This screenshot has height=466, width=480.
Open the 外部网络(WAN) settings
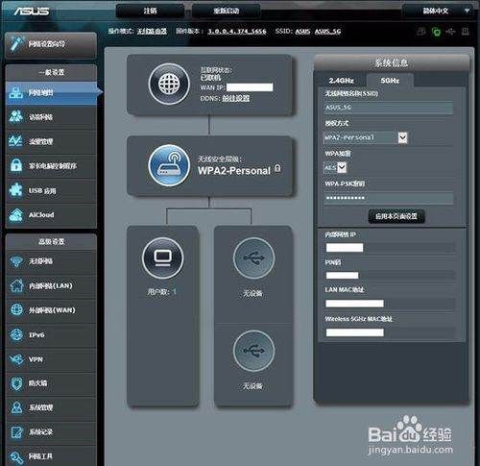coord(51,310)
